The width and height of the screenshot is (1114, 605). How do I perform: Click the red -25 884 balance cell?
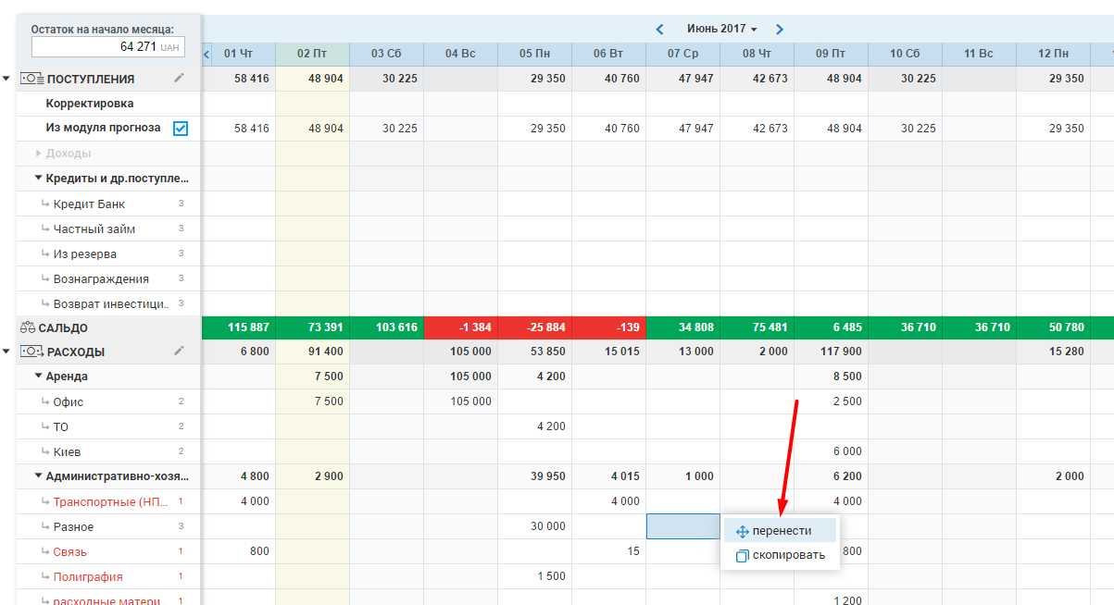pyautogui.click(x=534, y=327)
